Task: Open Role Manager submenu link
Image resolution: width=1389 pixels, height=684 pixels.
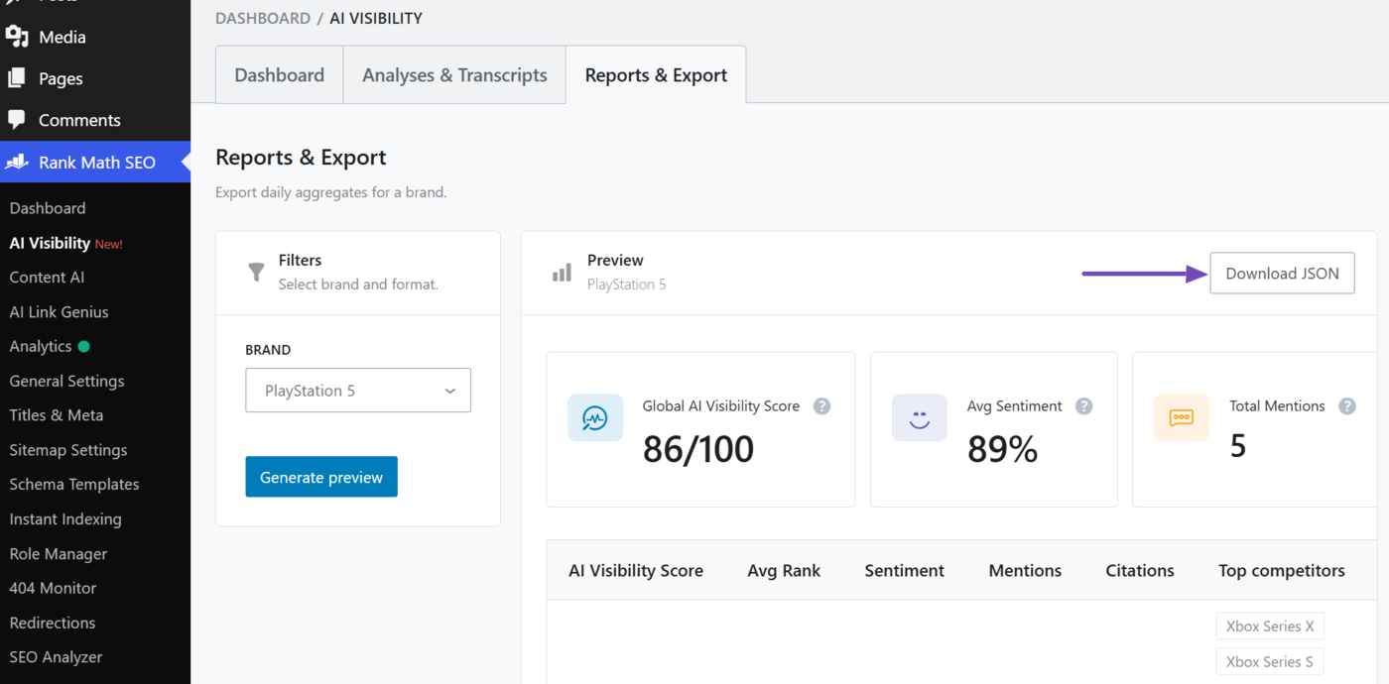Action: click(x=59, y=553)
